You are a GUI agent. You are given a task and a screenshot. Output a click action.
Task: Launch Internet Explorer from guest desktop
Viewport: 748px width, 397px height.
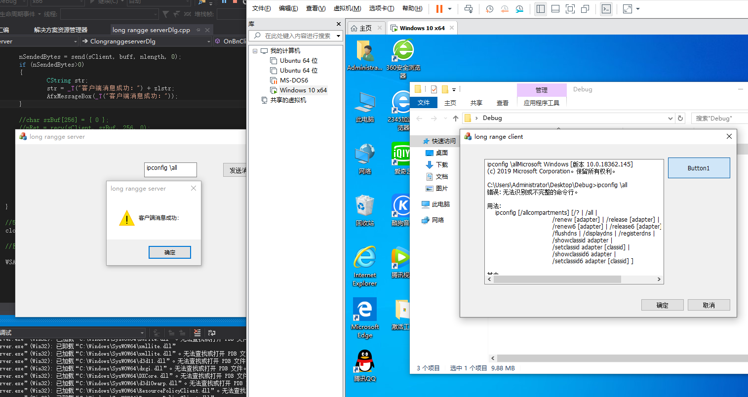point(365,267)
